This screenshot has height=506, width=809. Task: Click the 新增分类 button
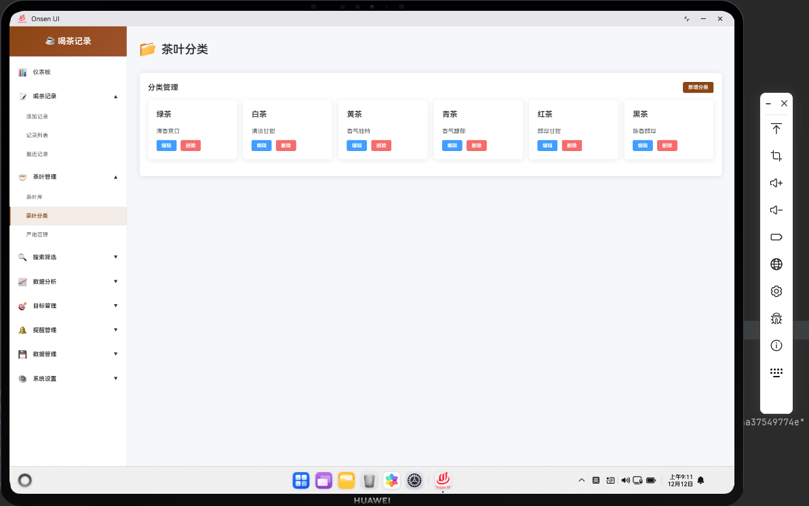click(x=698, y=87)
